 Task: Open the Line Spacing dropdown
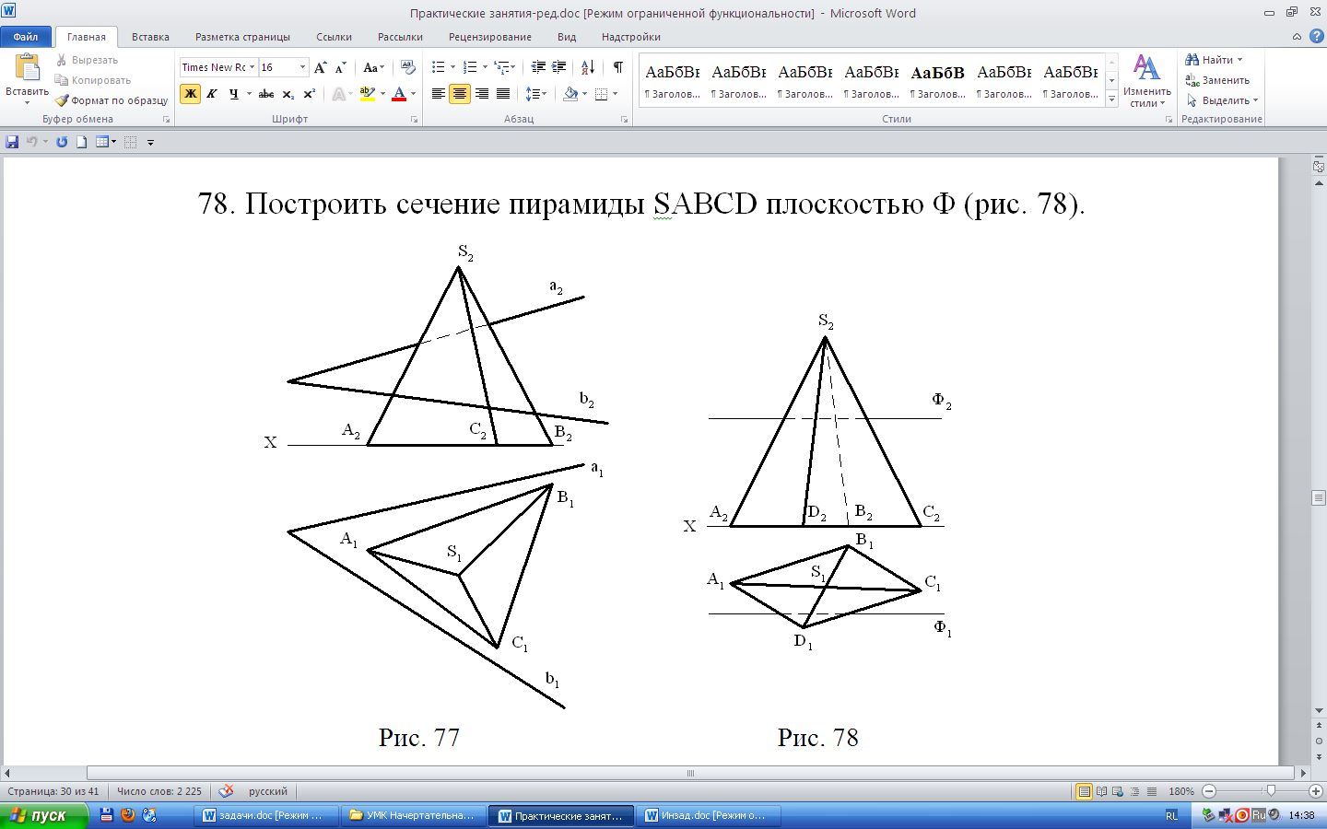[x=535, y=94]
